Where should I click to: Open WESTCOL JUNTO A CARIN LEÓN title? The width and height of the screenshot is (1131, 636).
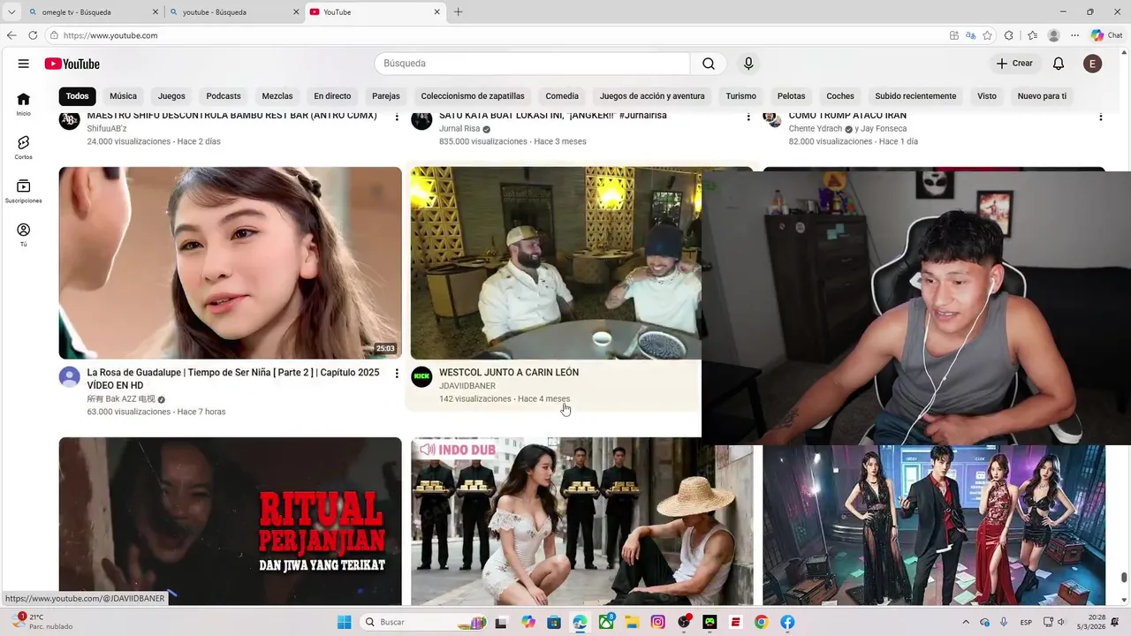point(509,373)
